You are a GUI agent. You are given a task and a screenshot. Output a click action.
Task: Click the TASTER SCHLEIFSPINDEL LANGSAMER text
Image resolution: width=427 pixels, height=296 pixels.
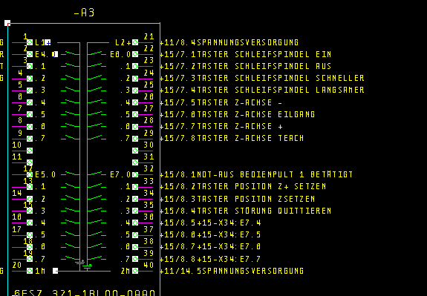click(281, 91)
